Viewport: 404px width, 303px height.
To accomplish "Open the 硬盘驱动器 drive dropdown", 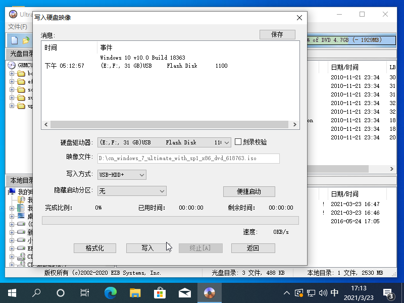I will tap(226, 142).
